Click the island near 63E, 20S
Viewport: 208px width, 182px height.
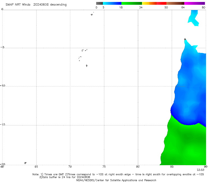(x=25, y=163)
